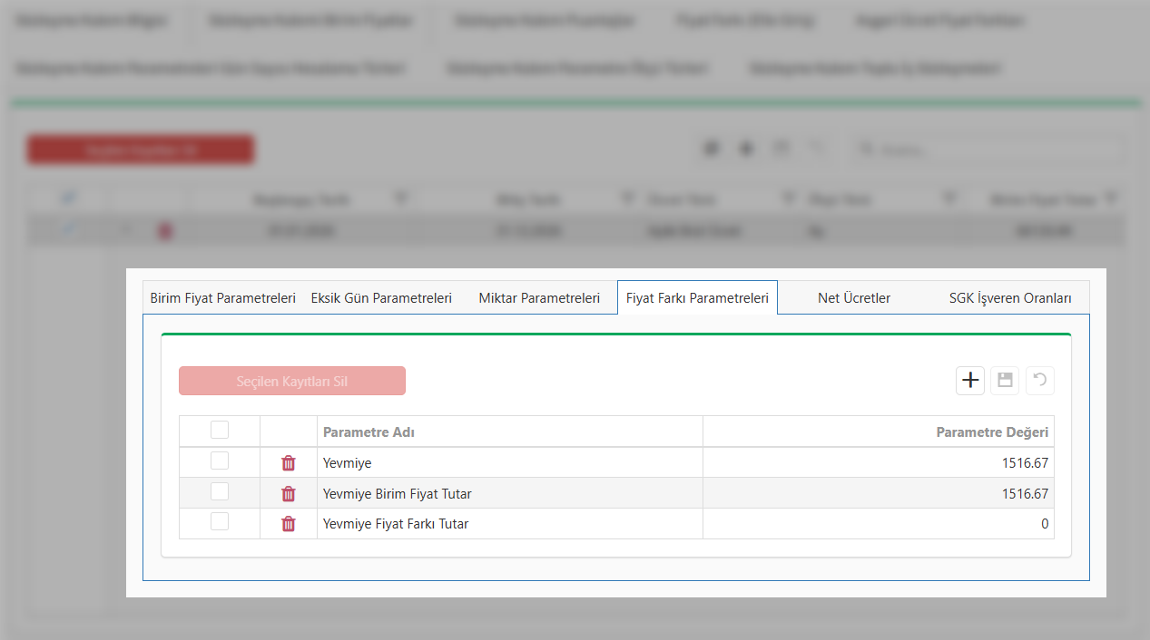
Task: Open the Eksik Gün Parametreleri tab
Action: [x=381, y=298]
